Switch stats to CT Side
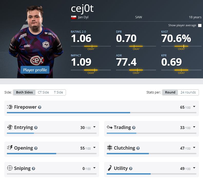The height and width of the screenshot is (181, 203). click(43, 92)
